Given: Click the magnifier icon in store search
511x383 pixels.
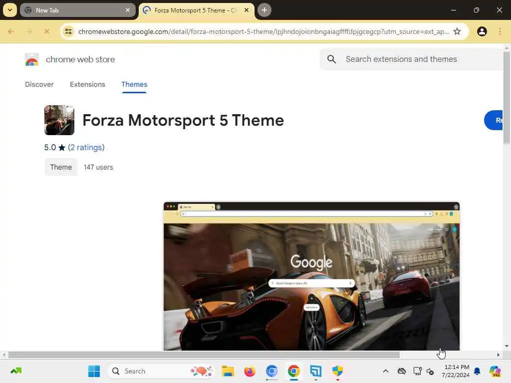Looking at the screenshot, I should click(x=331, y=59).
